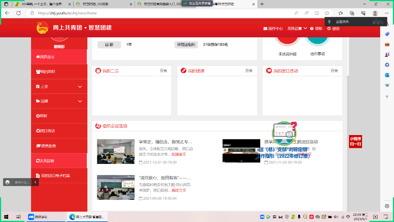
Task: Expand the 系统设置 dropdown
Action: coord(297,28)
